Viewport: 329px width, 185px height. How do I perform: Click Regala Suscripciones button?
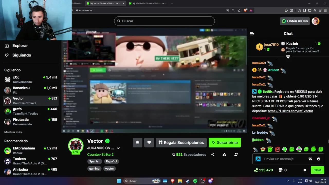tap(181, 143)
